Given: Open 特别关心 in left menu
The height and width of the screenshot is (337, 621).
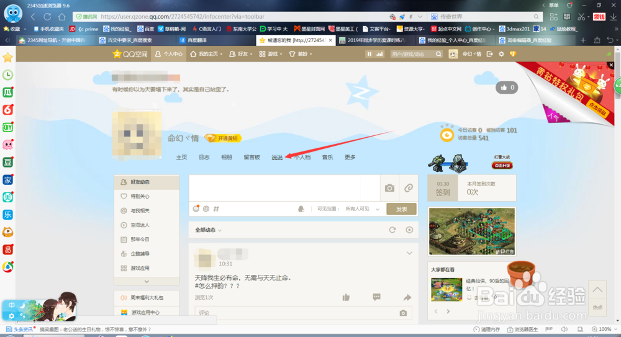Looking at the screenshot, I should pos(147,196).
